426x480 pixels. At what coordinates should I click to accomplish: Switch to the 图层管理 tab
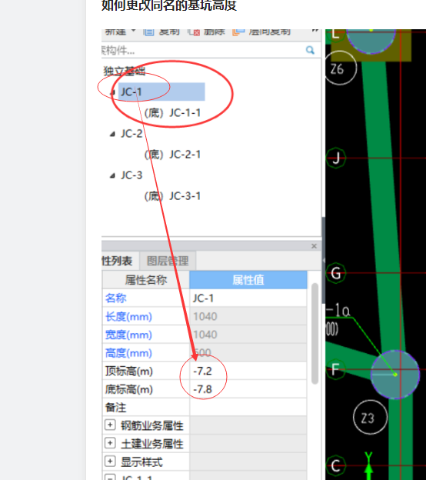pyautogui.click(x=168, y=261)
